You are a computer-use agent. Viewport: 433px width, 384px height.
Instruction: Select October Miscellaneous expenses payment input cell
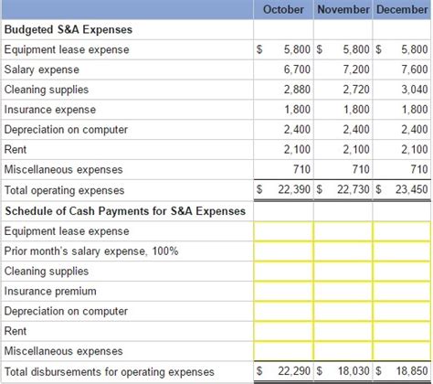[283, 351]
